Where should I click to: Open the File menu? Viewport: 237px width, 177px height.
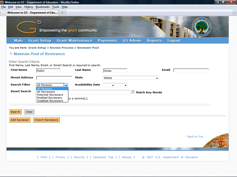click(x=3, y=7)
